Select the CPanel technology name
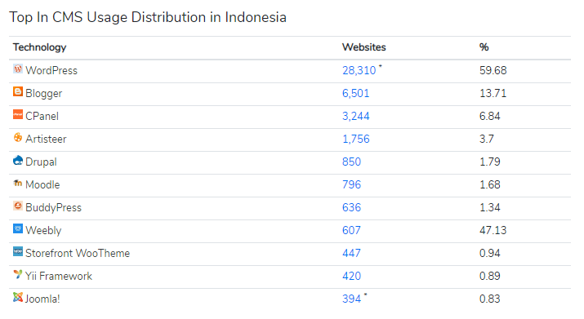The width and height of the screenshot is (584, 319). (42, 116)
